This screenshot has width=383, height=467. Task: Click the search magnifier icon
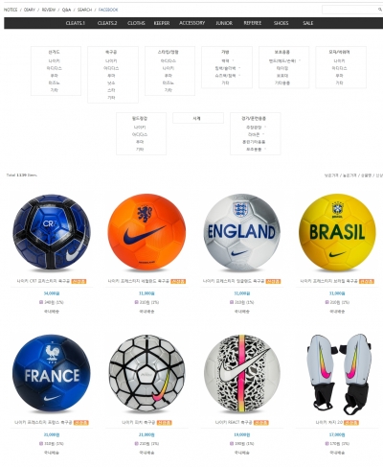(380, 10)
